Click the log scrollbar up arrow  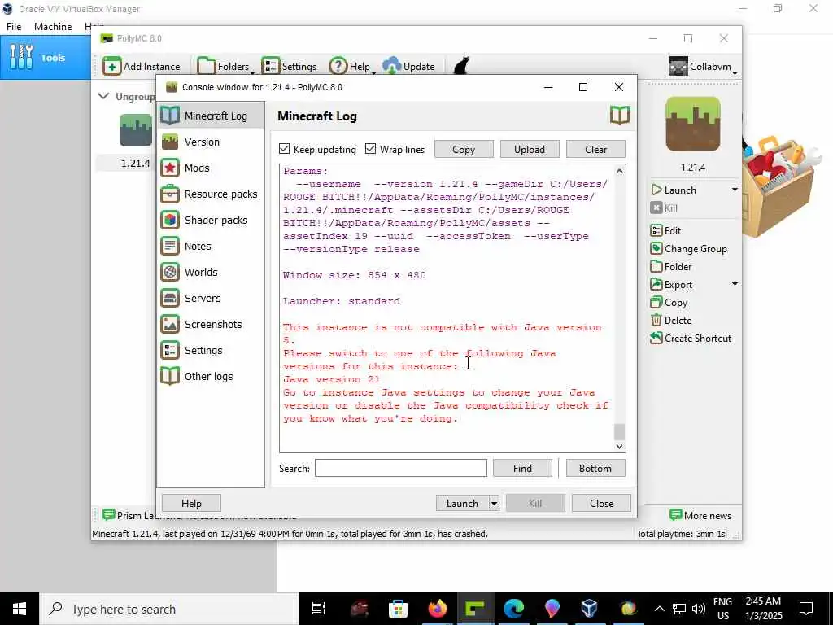[x=619, y=171]
